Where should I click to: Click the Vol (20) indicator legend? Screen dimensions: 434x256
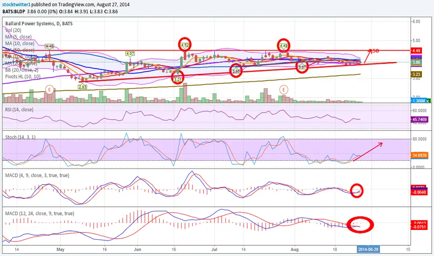click(14, 30)
